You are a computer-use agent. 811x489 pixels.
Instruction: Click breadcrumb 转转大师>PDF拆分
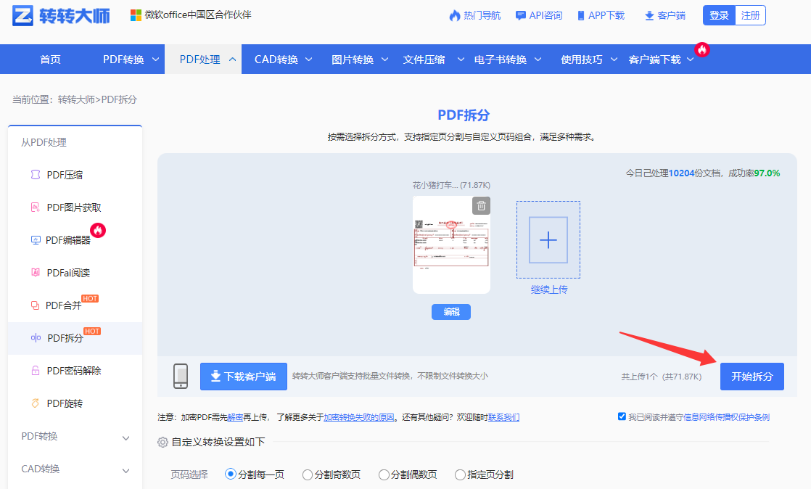[x=97, y=99]
